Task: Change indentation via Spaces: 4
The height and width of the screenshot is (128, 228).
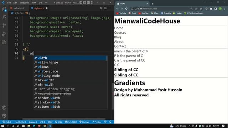Action: coord(33,122)
